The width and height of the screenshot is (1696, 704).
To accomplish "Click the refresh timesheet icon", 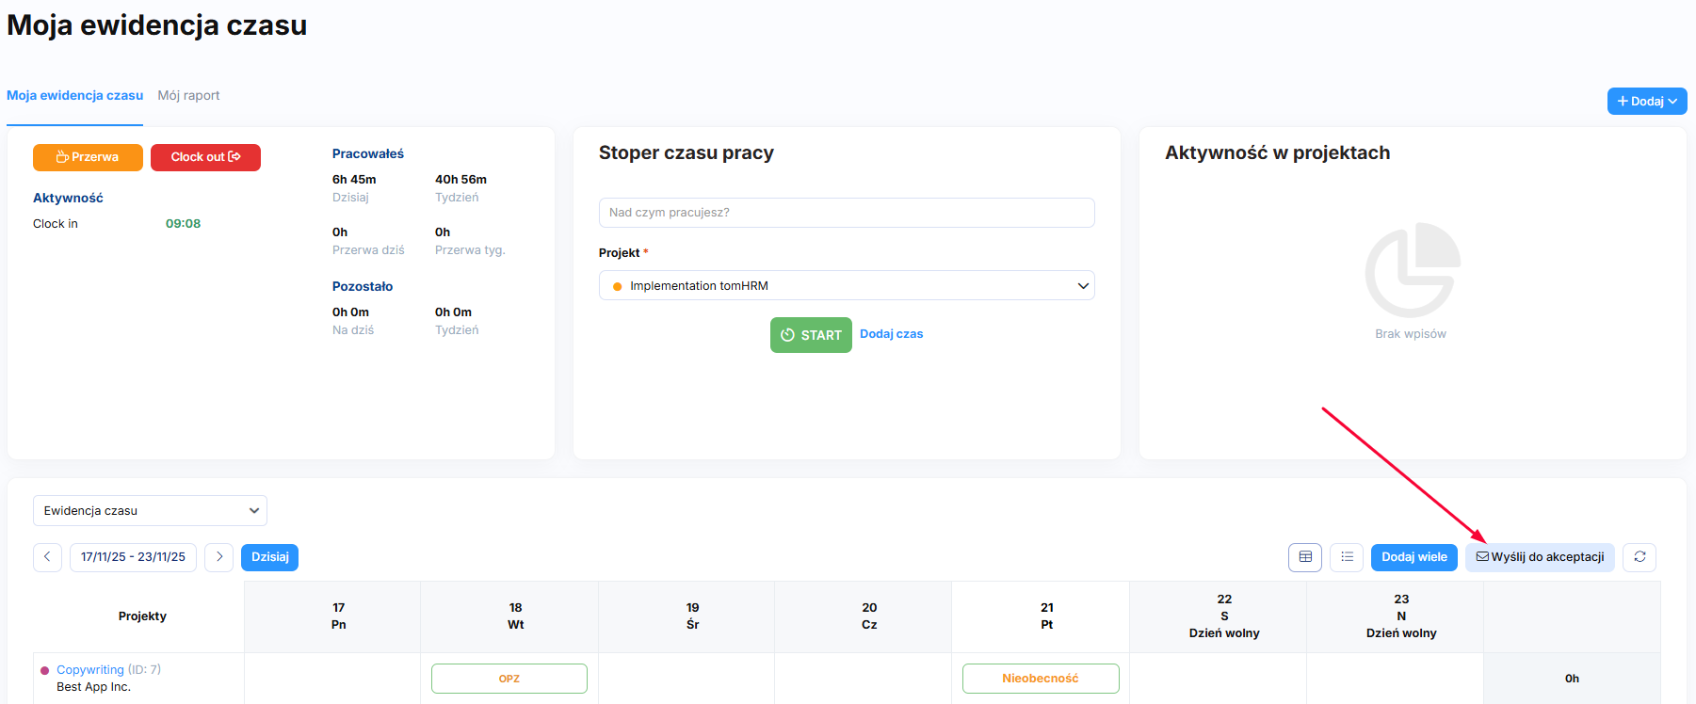I will click(1639, 557).
